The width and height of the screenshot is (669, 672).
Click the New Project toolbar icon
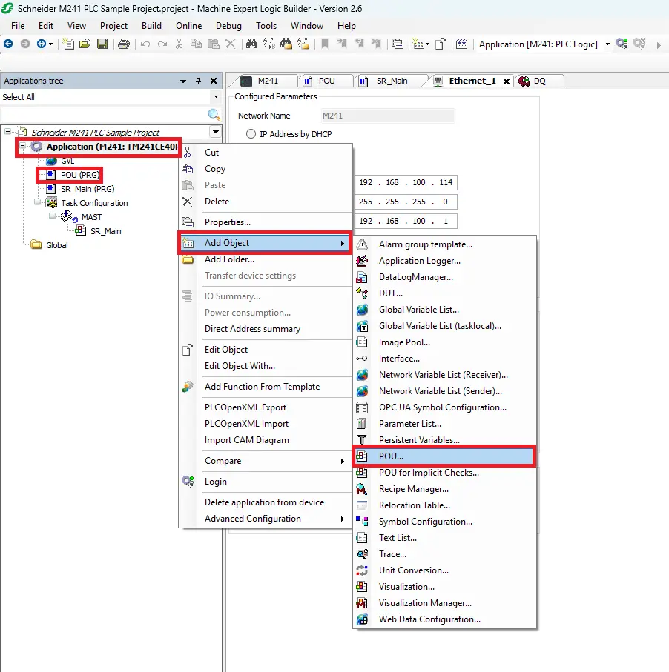coord(68,44)
